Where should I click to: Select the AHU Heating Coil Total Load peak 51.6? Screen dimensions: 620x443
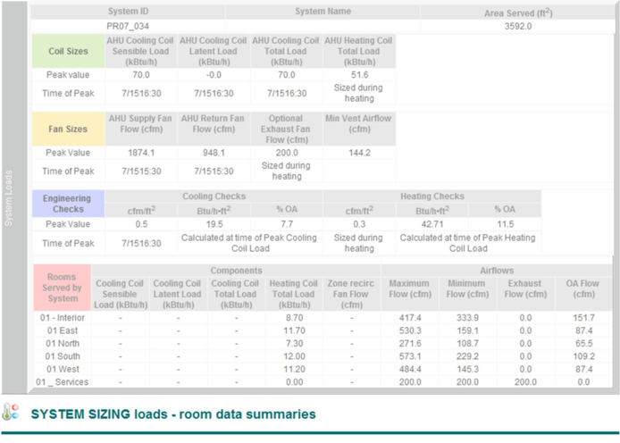(x=359, y=75)
